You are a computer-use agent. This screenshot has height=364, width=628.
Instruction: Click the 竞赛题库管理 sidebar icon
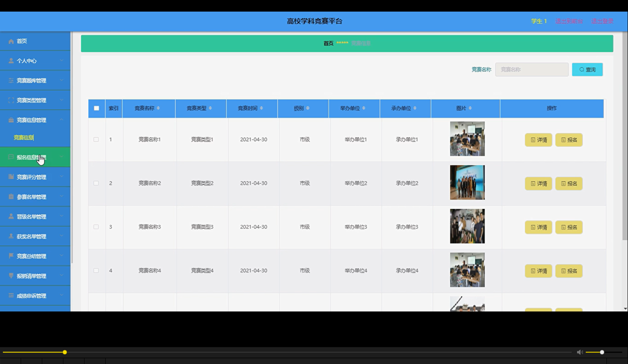coord(11,81)
